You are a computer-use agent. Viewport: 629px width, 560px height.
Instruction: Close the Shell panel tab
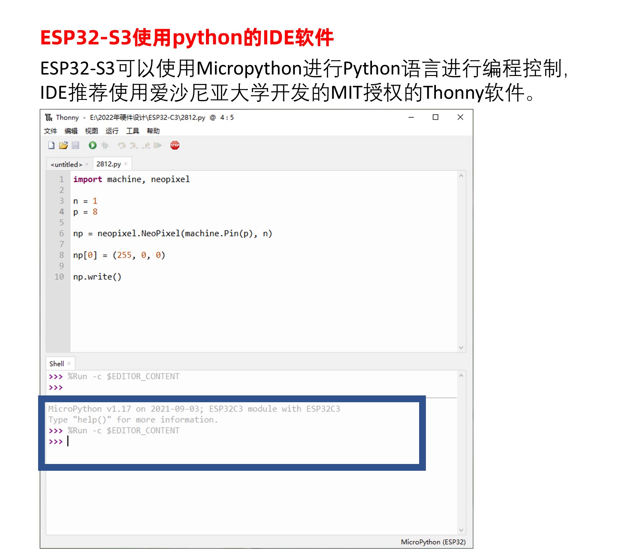point(69,363)
